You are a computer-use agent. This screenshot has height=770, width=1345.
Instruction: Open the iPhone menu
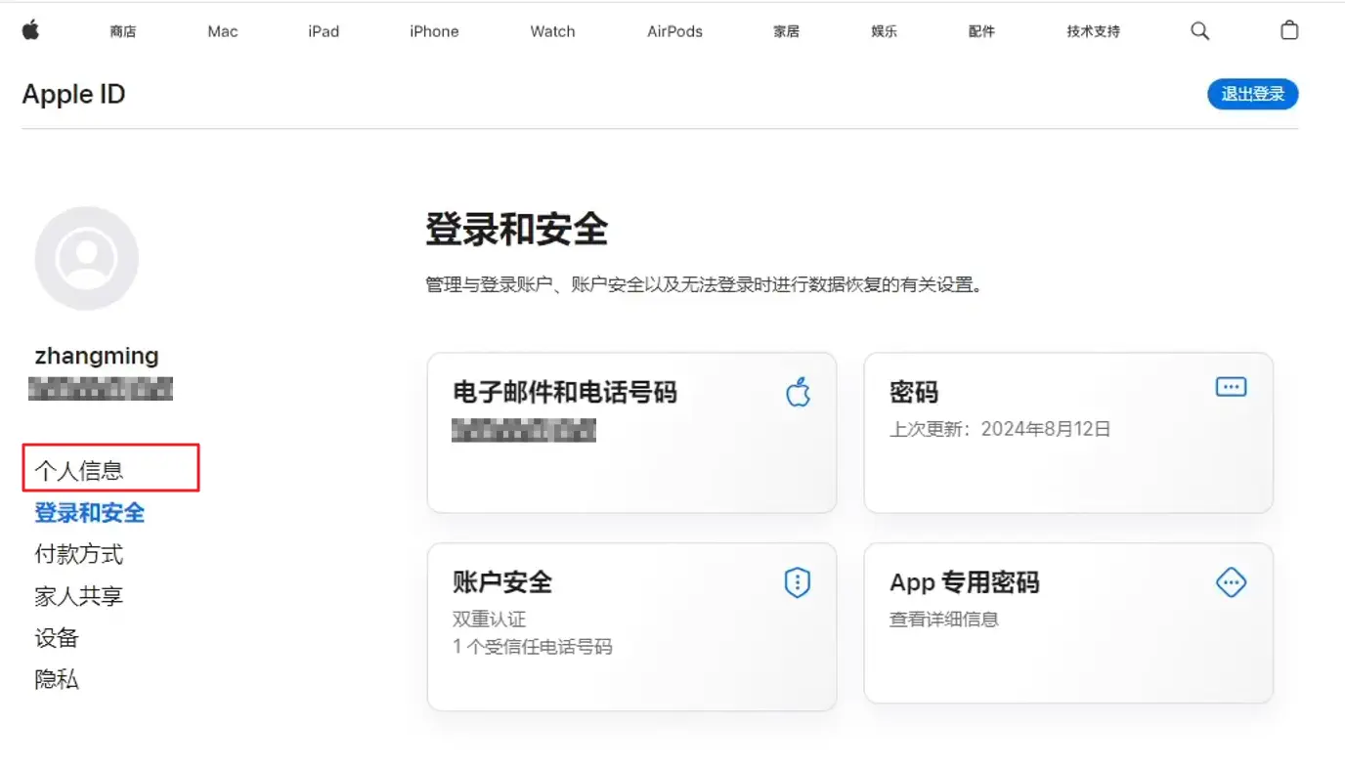[434, 31]
